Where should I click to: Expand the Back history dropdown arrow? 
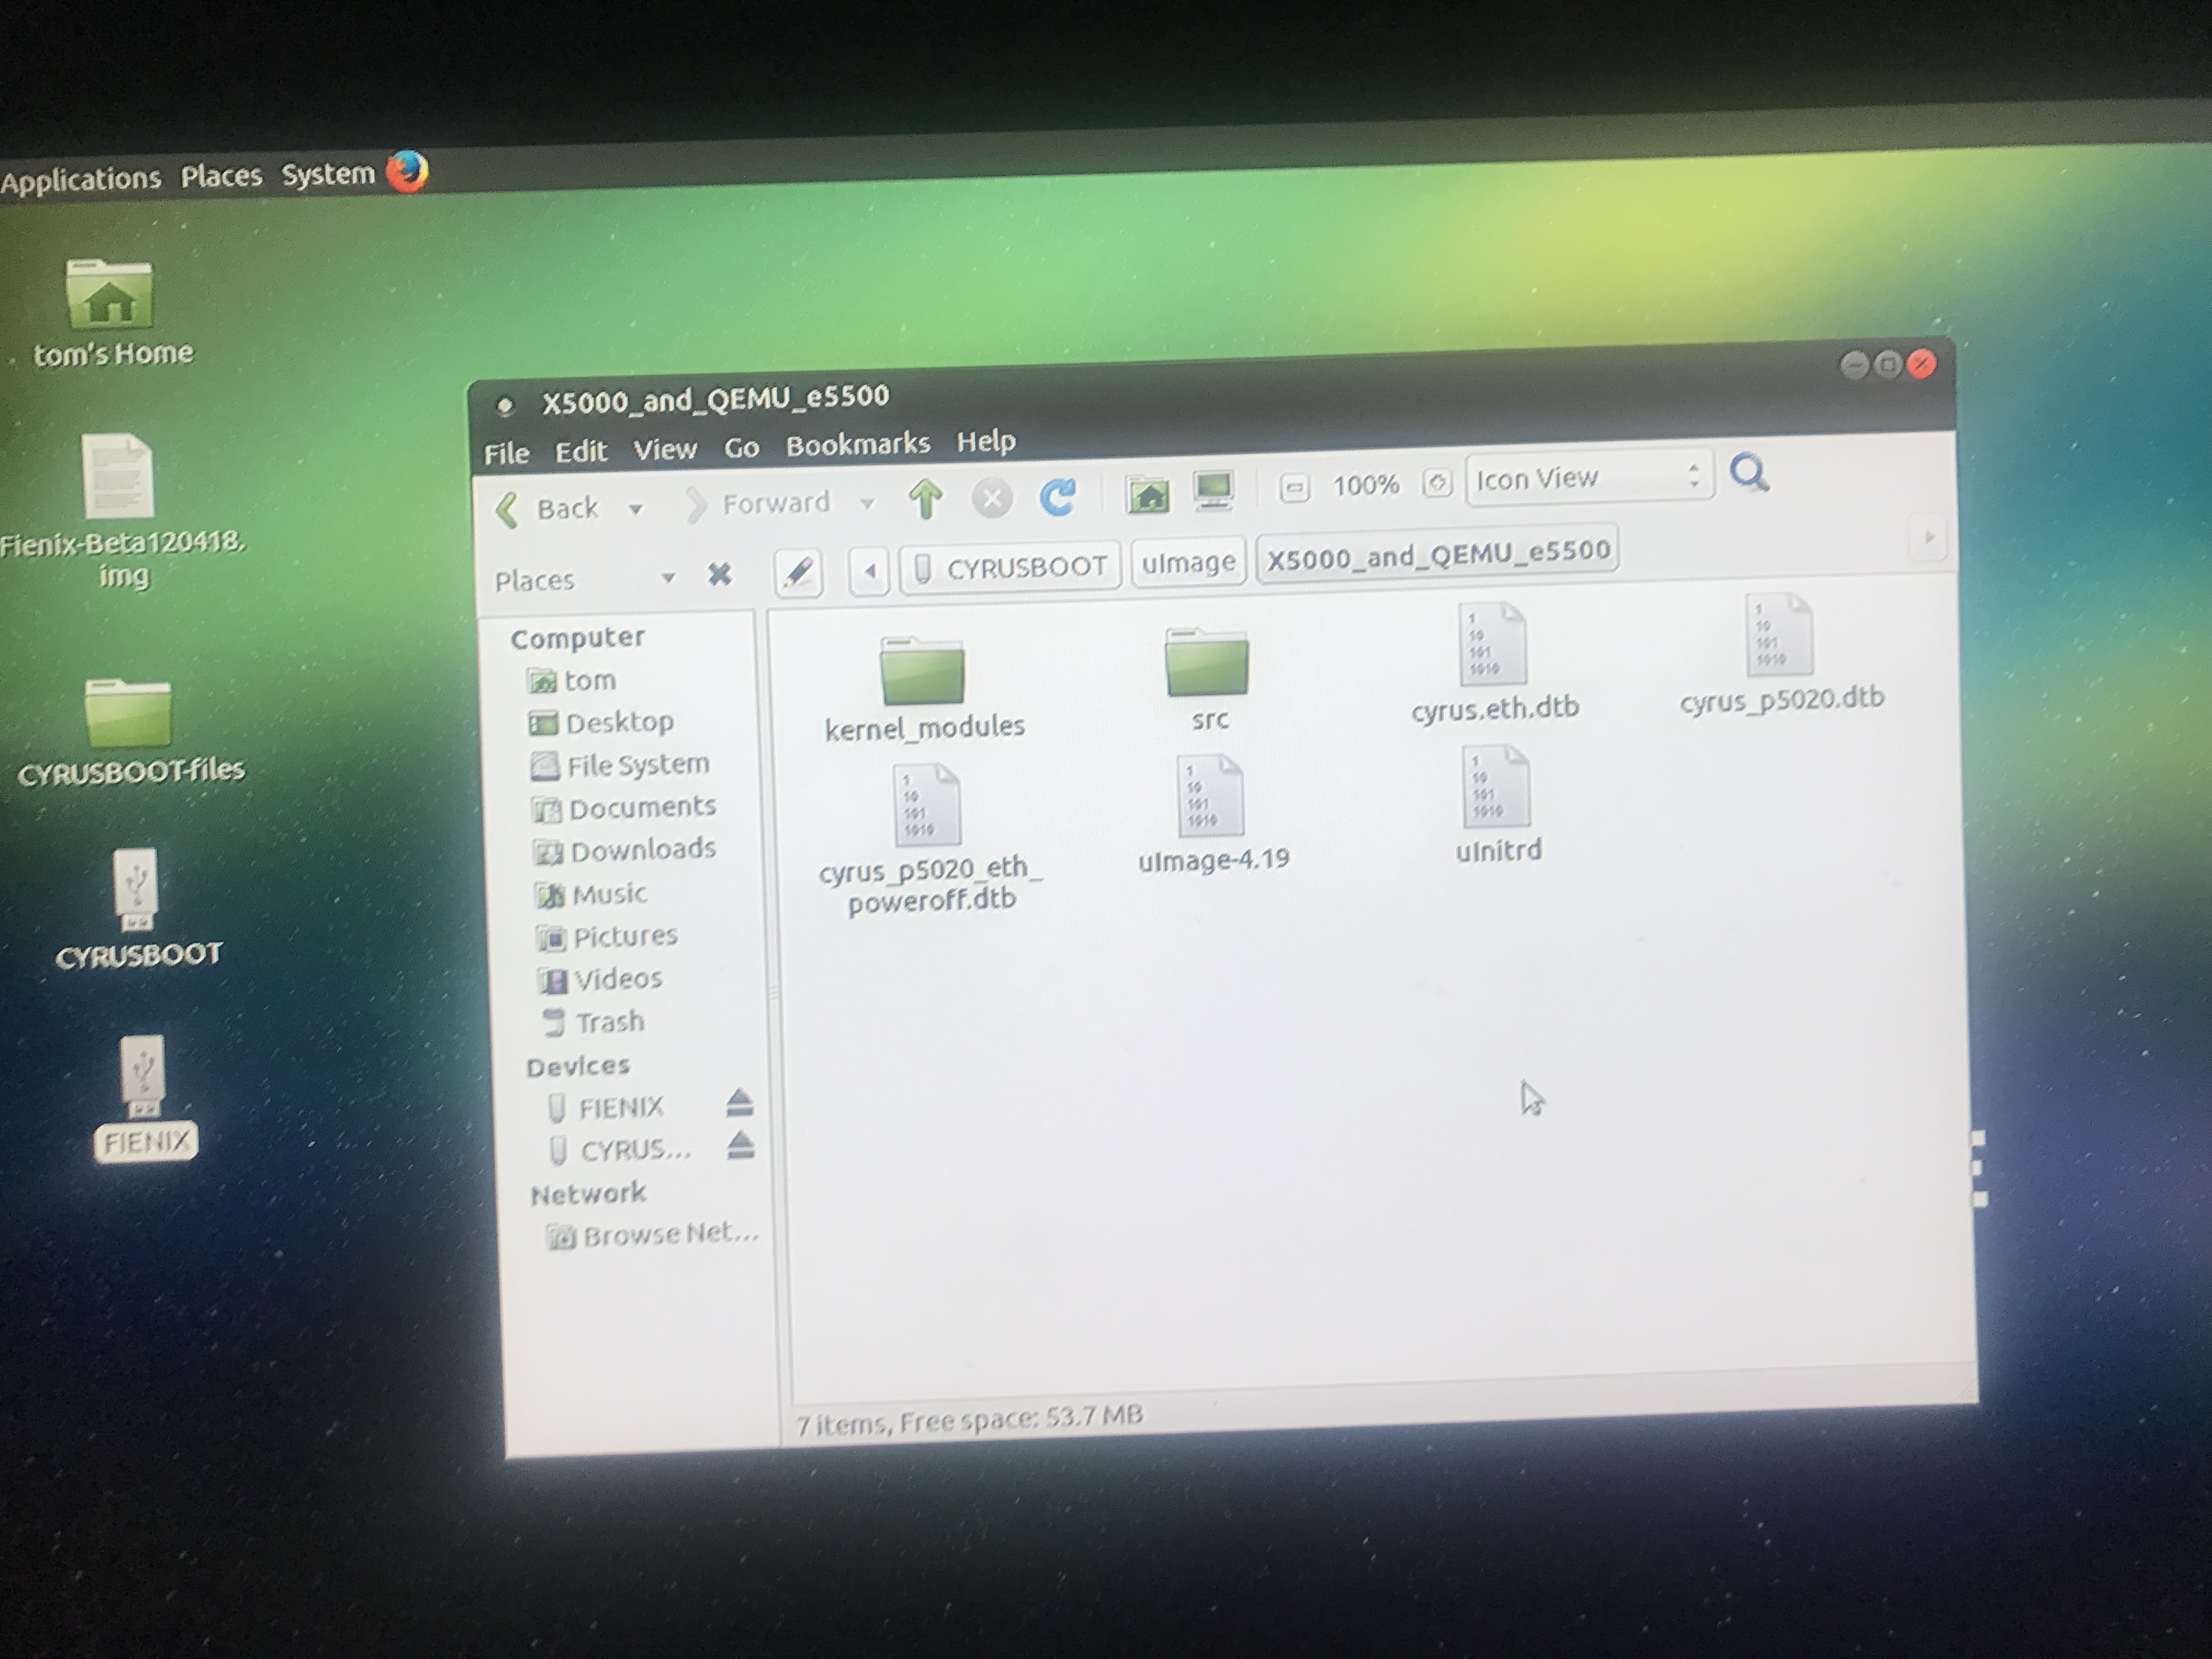pos(635,509)
